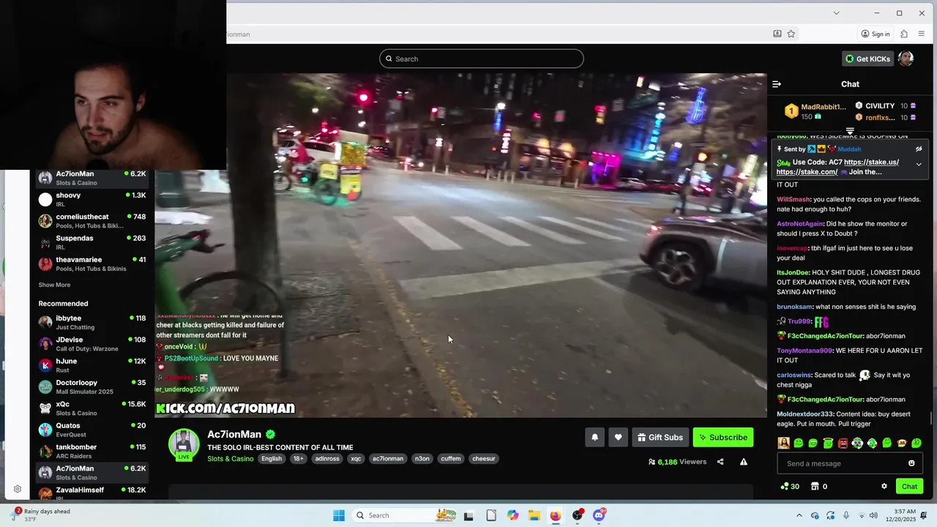Open the emote picker smiley icon
This screenshot has height=527, width=937.
[911, 463]
